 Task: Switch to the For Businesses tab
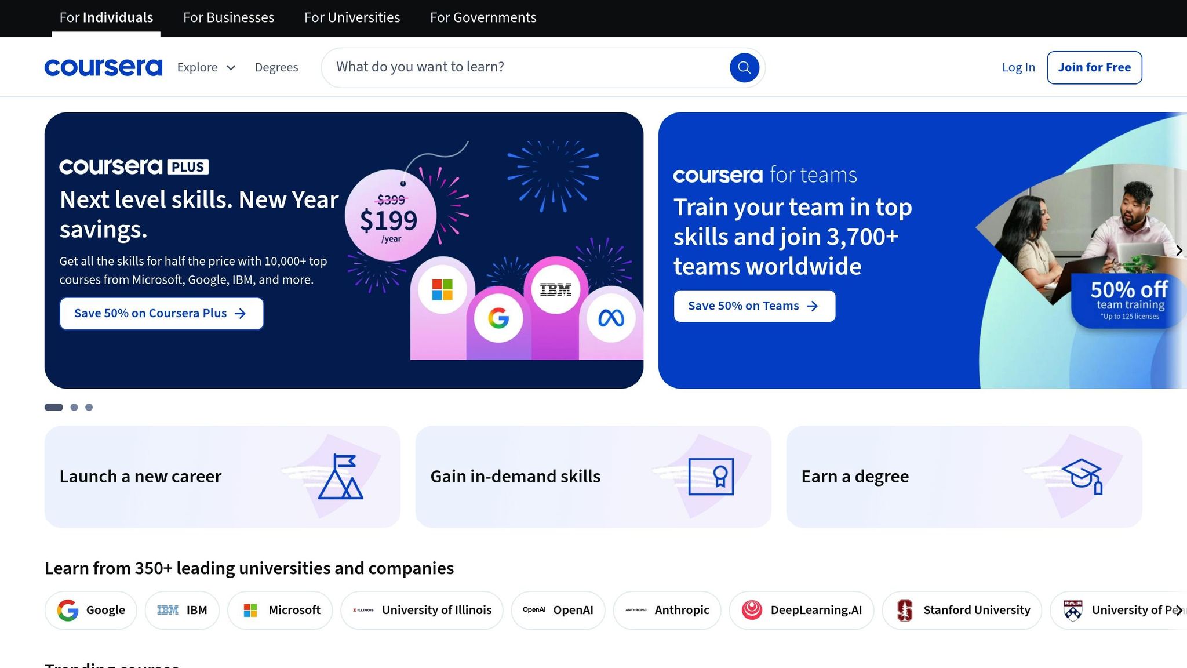[x=228, y=17]
